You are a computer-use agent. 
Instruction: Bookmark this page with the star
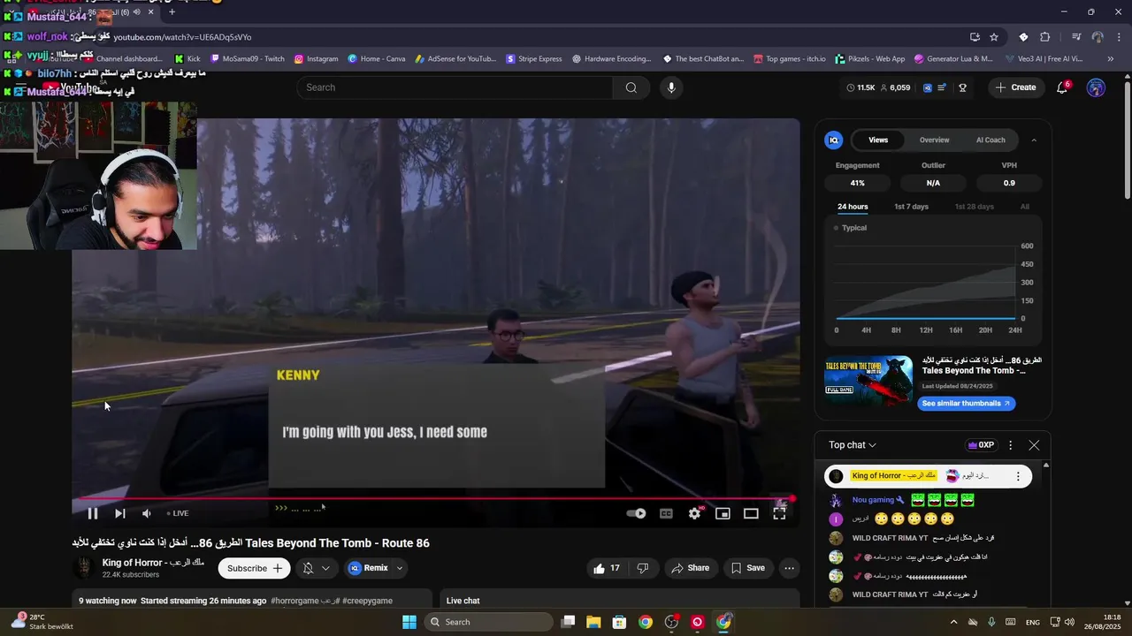(x=994, y=37)
